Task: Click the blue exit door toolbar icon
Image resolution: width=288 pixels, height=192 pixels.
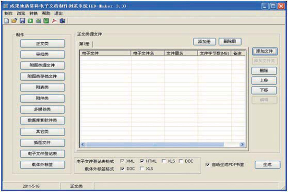Action: point(62,21)
